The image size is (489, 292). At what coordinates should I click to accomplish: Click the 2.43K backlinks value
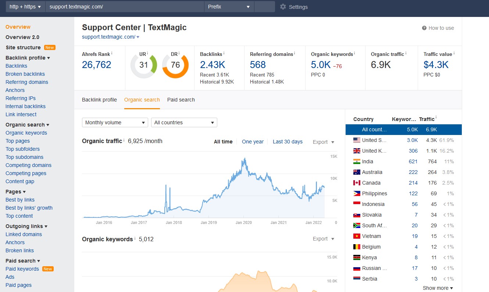click(x=213, y=65)
